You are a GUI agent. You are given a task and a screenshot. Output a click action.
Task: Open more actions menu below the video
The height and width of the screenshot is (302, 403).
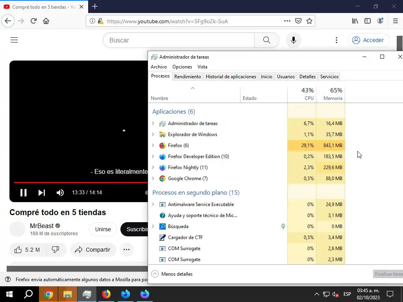tap(126, 250)
